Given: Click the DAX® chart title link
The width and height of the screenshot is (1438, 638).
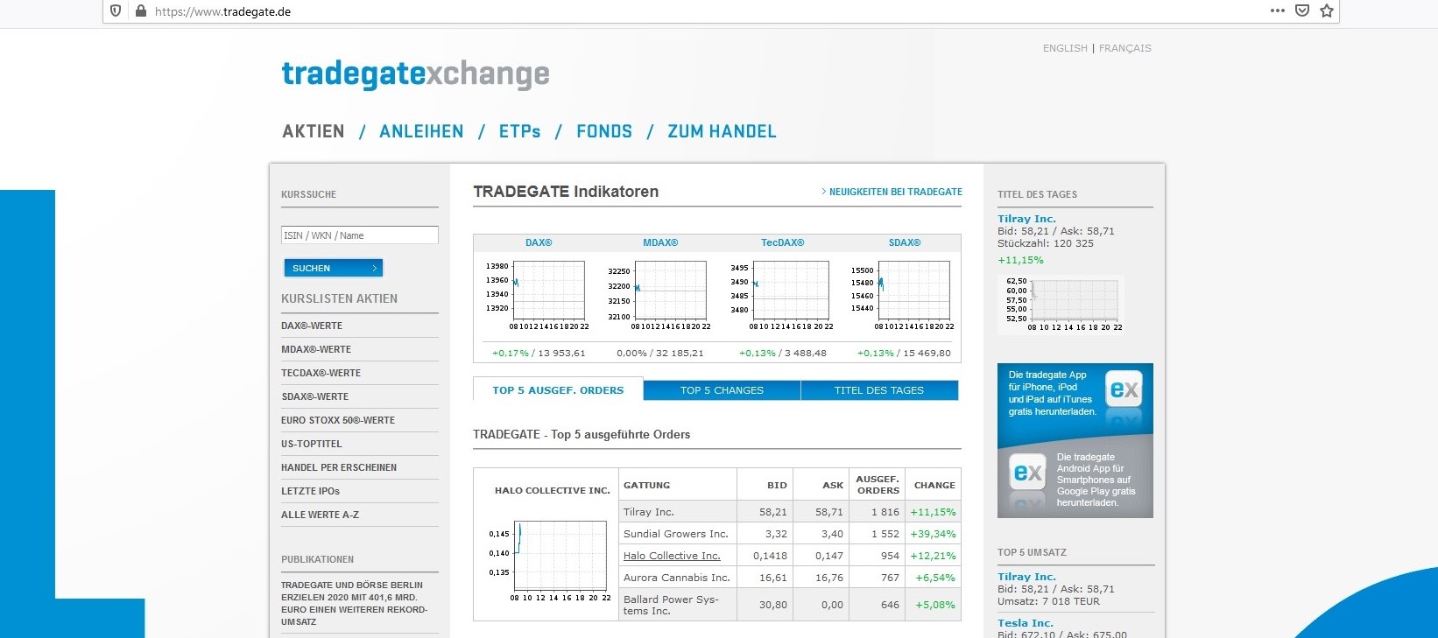Looking at the screenshot, I should tap(539, 242).
